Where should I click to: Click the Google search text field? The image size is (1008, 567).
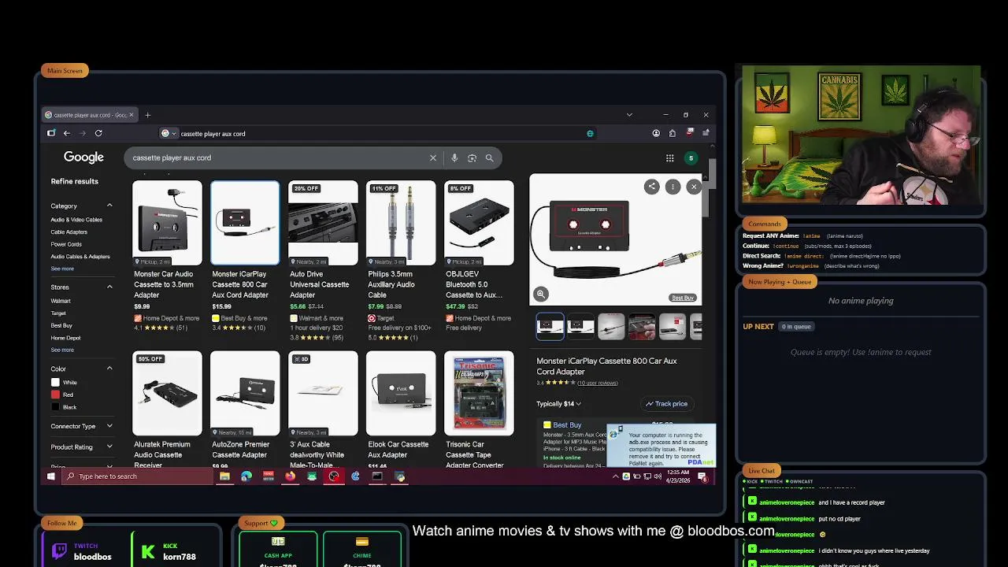[276, 157]
